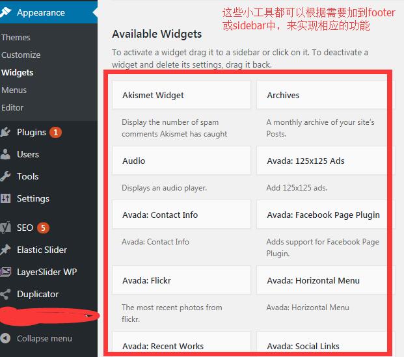Select the Avada: Flickr widget
The width and height of the screenshot is (404, 357).
(182, 280)
